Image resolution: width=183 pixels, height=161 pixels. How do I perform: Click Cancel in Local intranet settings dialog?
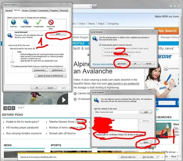point(148,63)
